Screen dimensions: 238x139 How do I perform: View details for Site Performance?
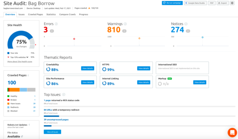pos(88,82)
